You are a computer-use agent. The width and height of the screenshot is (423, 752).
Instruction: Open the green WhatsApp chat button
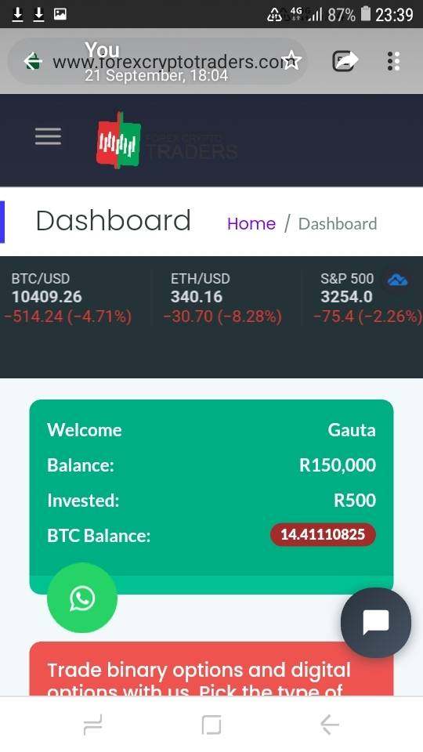point(82,598)
